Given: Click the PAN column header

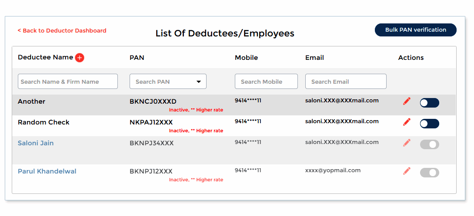Looking at the screenshot, I should [137, 58].
